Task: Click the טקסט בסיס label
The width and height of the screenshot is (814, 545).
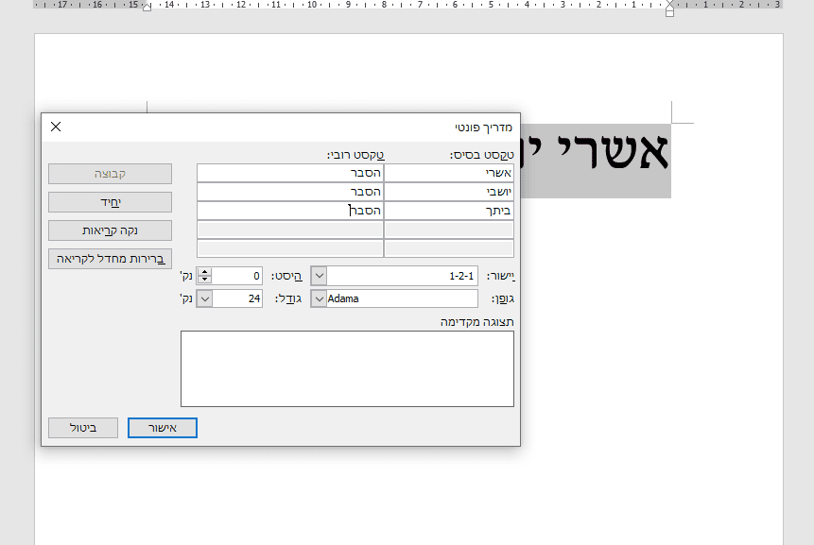Action: coord(482,155)
